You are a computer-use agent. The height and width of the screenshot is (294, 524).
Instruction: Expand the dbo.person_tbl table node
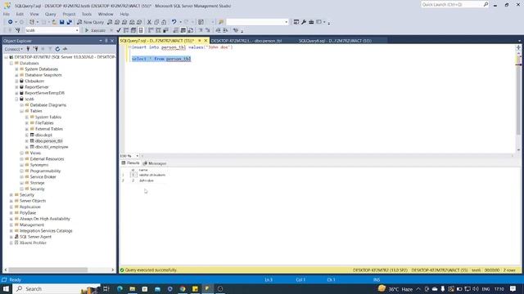coord(27,141)
